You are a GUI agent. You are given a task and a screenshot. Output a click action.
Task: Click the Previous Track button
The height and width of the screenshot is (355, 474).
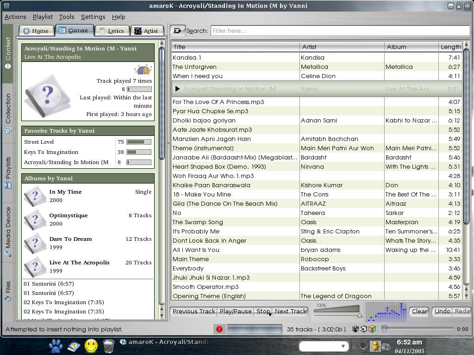(193, 311)
